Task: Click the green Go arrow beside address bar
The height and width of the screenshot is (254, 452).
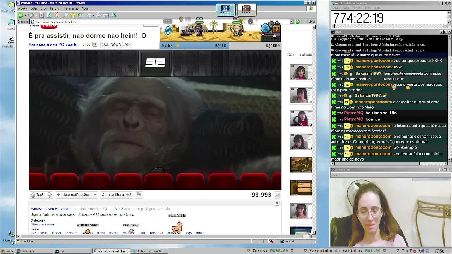Action: coord(297,22)
